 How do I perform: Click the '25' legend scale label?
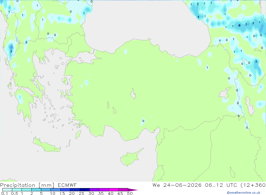pos(82,193)
